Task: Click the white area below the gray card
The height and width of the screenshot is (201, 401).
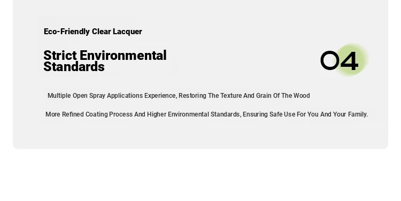Action: click(x=200, y=175)
